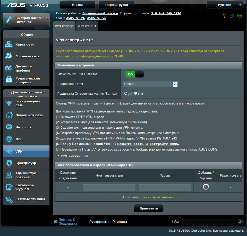Open Parental Control padlock icon
247x236 pixels.
[x=9, y=80]
